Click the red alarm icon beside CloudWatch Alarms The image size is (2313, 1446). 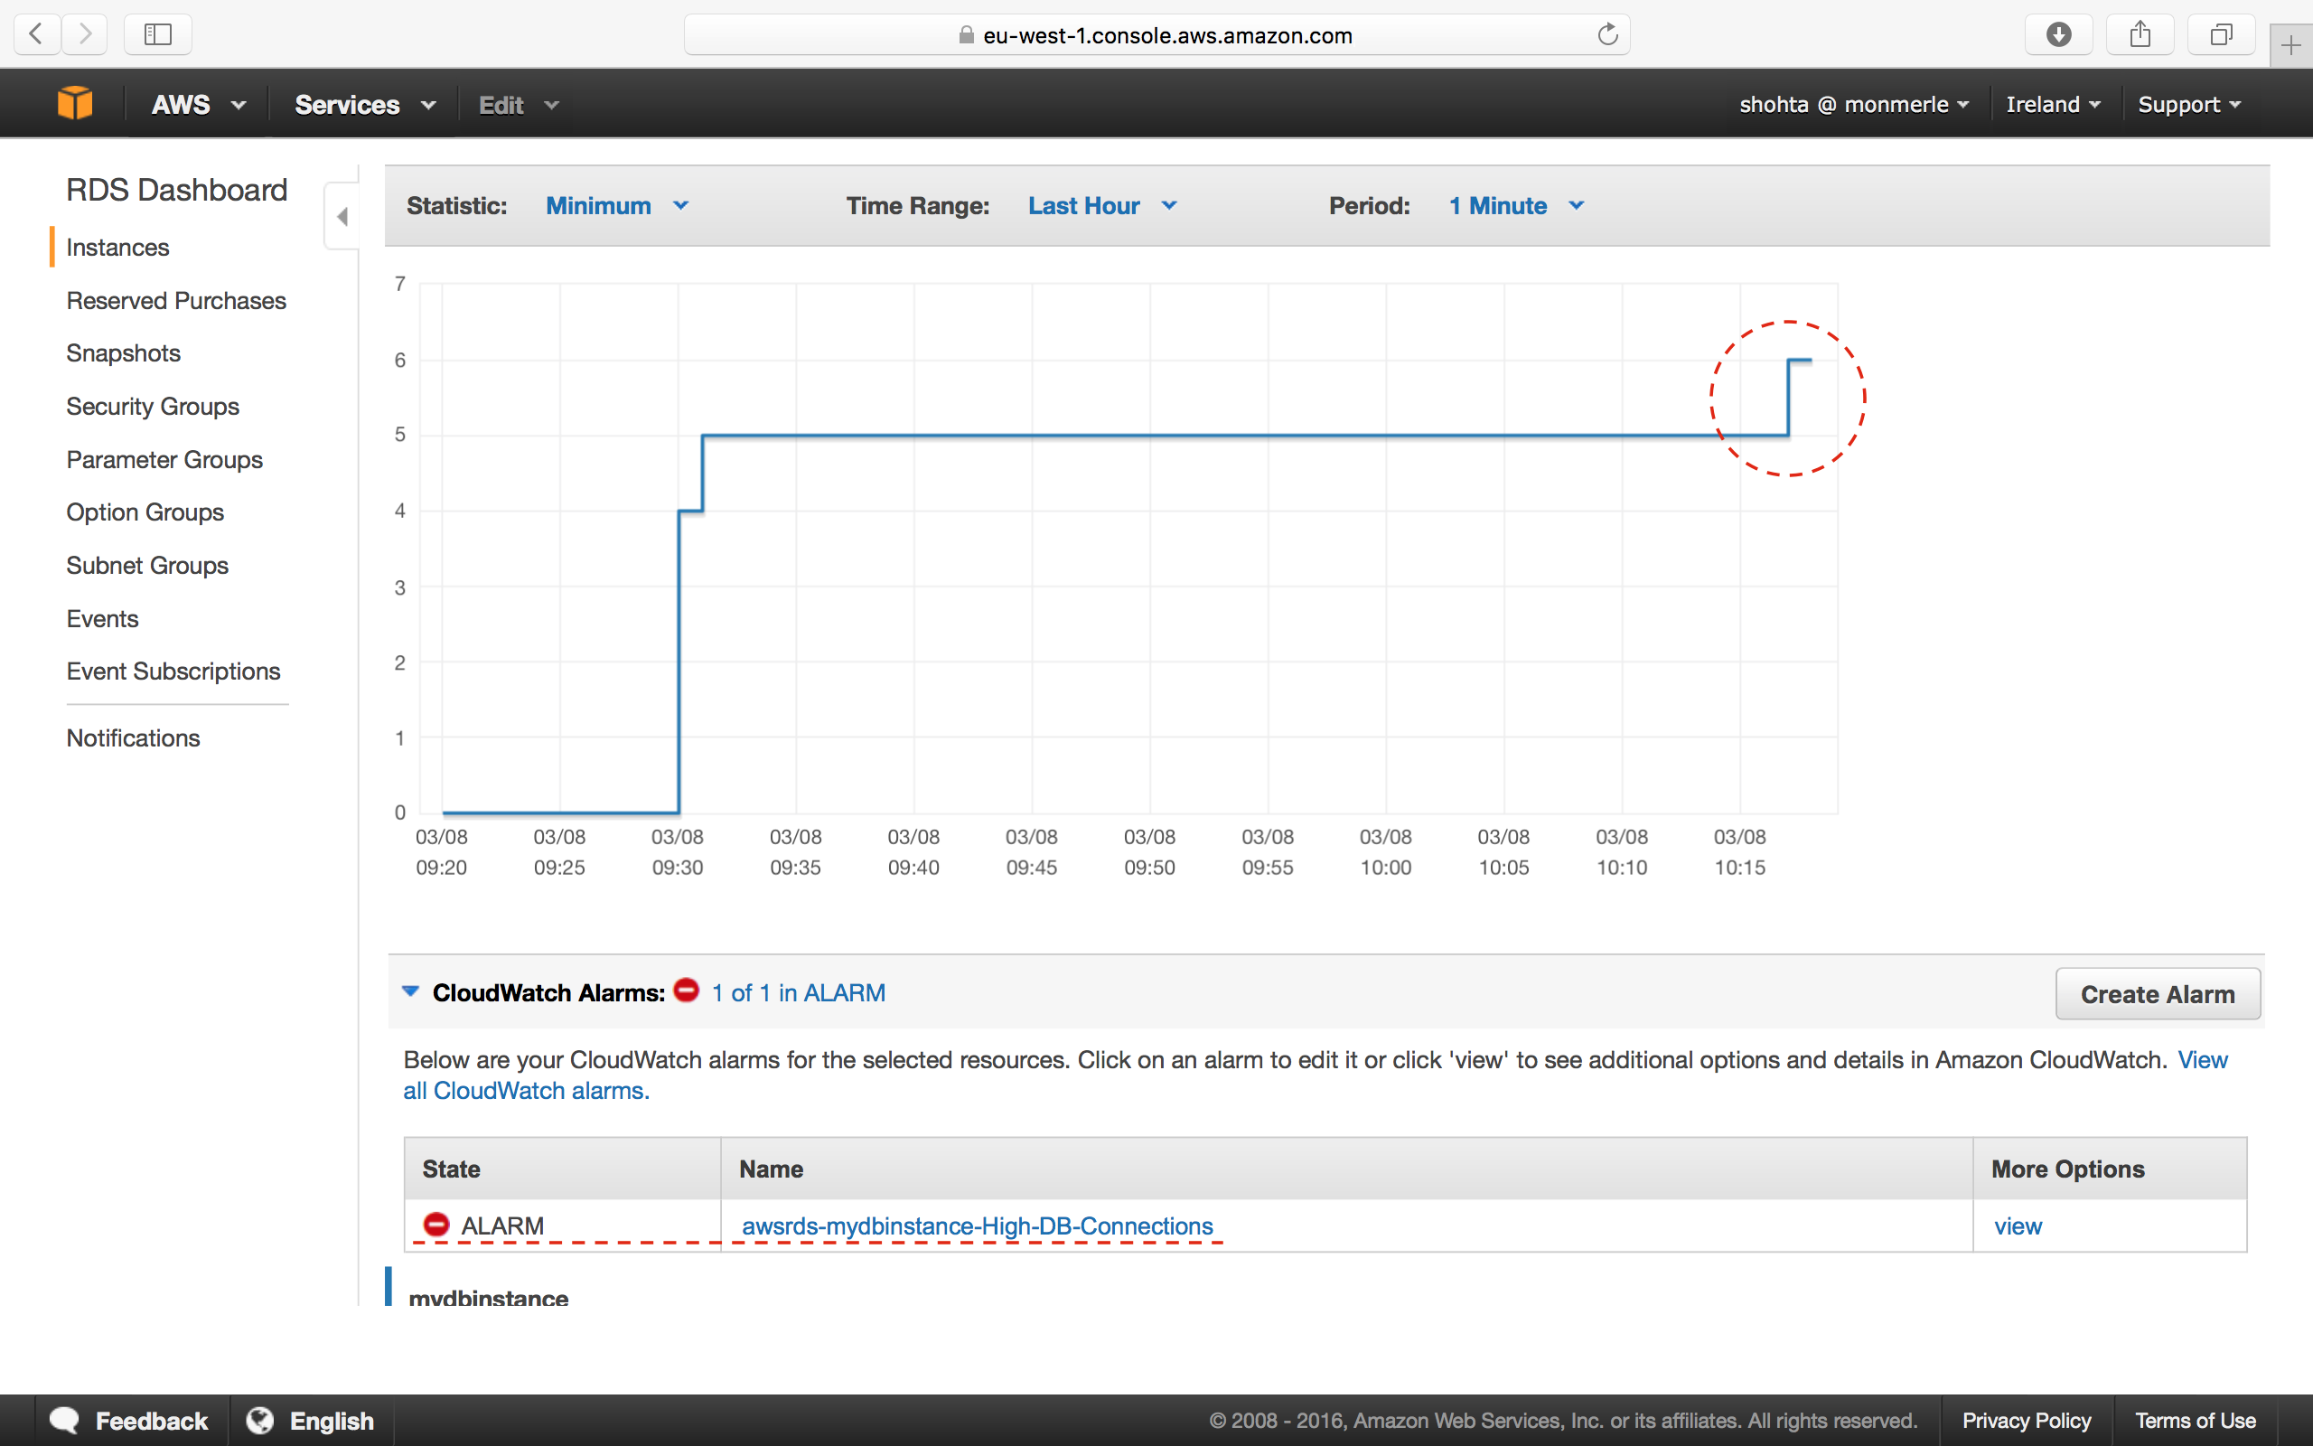coord(687,991)
